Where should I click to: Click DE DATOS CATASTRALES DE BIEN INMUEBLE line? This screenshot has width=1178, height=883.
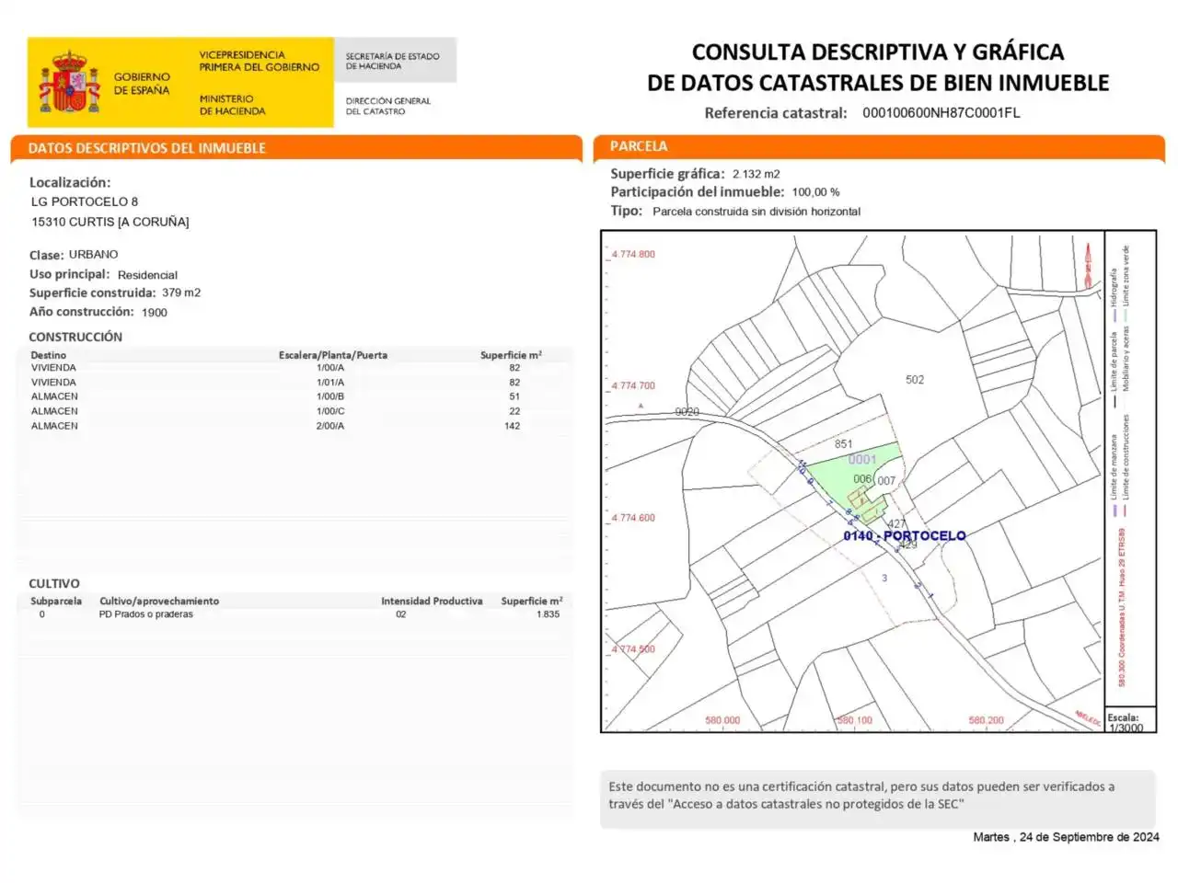pyautogui.click(x=878, y=83)
